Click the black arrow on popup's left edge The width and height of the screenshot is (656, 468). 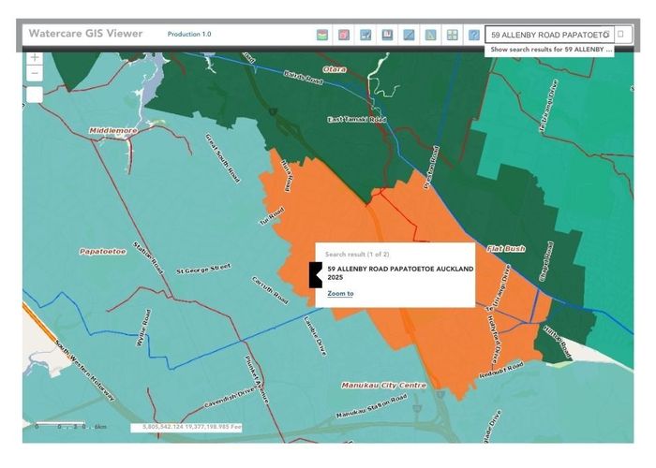click(x=315, y=274)
